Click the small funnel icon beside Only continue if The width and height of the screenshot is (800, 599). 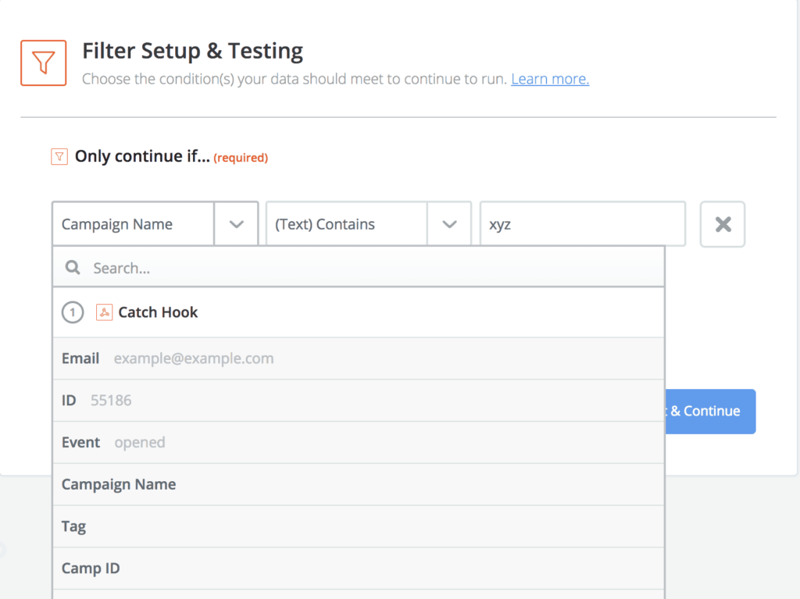[x=59, y=156]
